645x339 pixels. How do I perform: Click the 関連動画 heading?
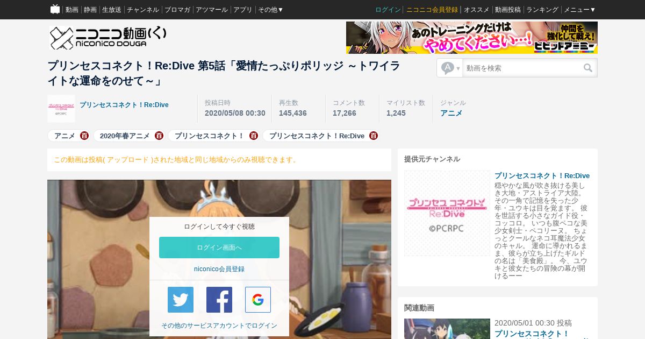[419, 308]
